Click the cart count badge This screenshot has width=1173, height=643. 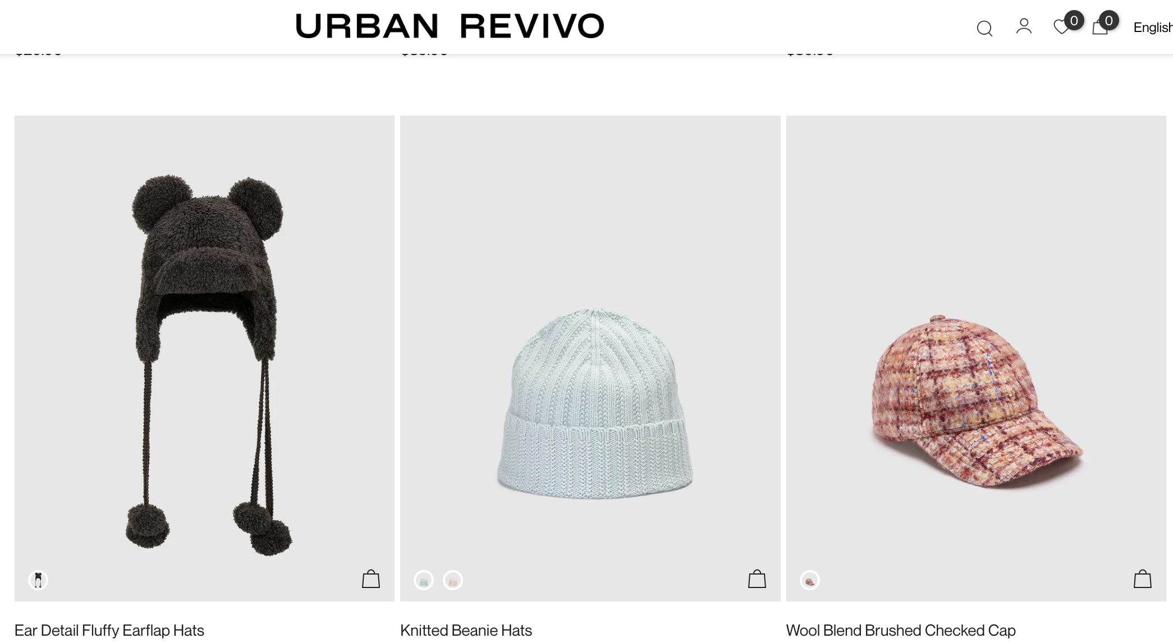point(1109,21)
